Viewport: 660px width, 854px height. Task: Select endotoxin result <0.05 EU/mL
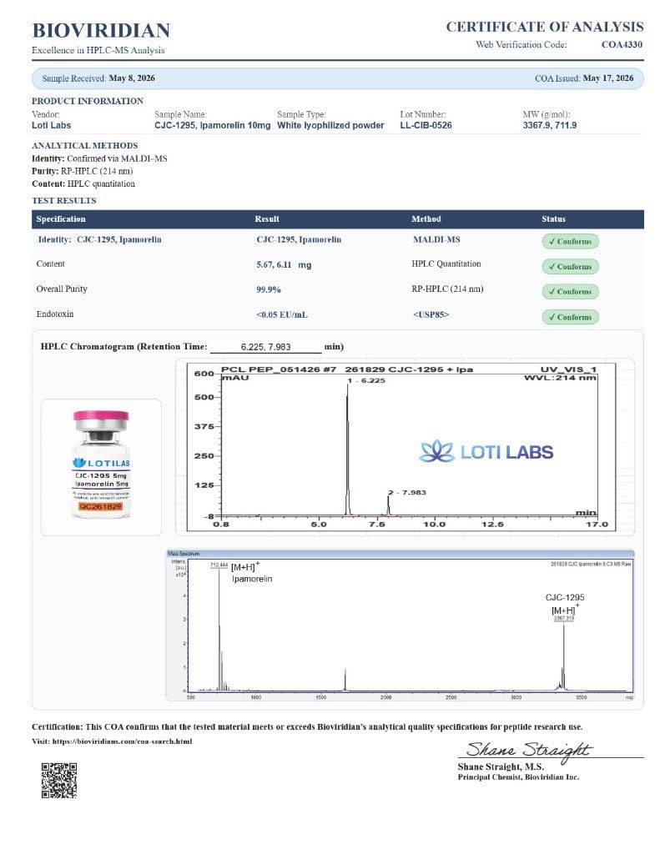click(x=282, y=314)
